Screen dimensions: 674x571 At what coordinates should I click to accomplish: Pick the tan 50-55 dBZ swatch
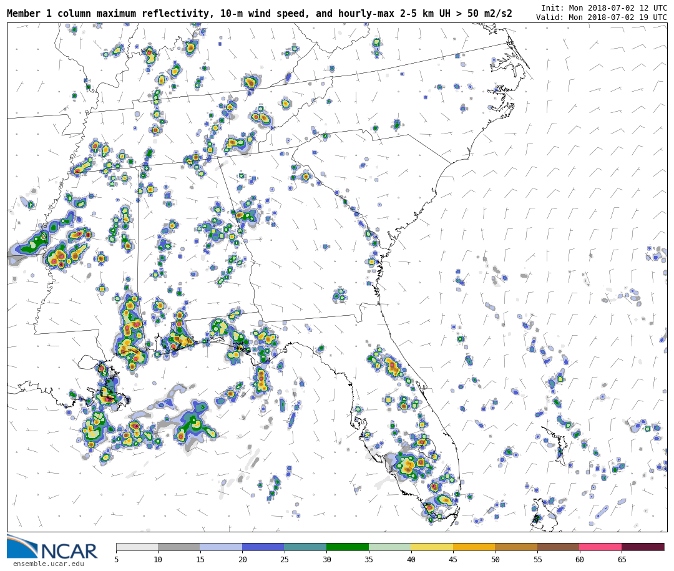(x=516, y=547)
